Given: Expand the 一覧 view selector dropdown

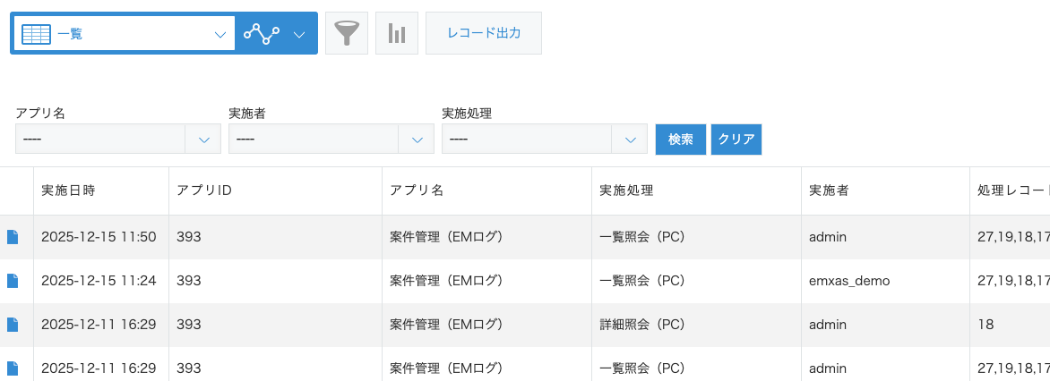Looking at the screenshot, I should coord(220,34).
